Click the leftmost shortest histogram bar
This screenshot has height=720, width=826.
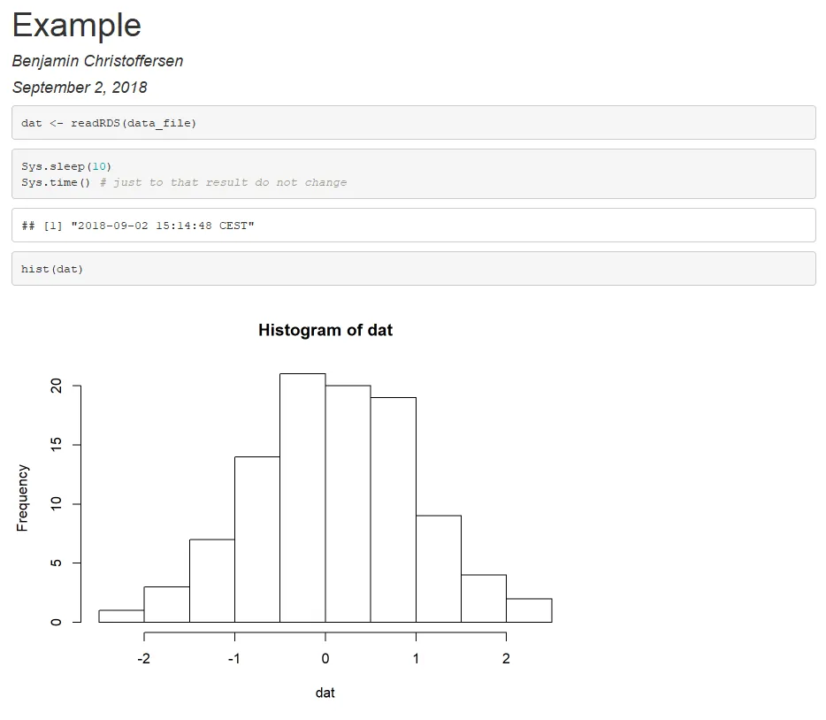point(121,617)
